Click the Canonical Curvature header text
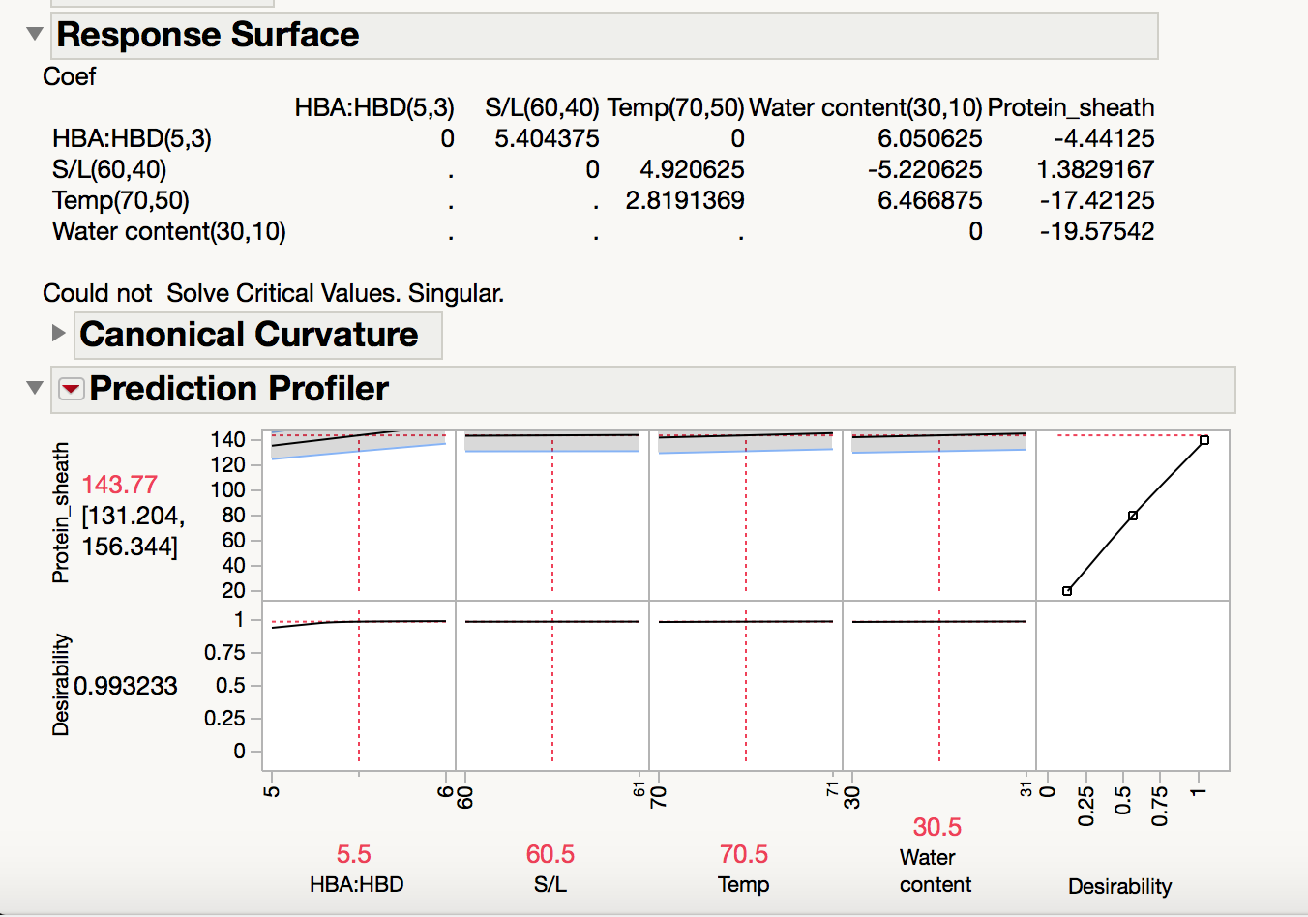The image size is (1308, 917). tap(249, 335)
